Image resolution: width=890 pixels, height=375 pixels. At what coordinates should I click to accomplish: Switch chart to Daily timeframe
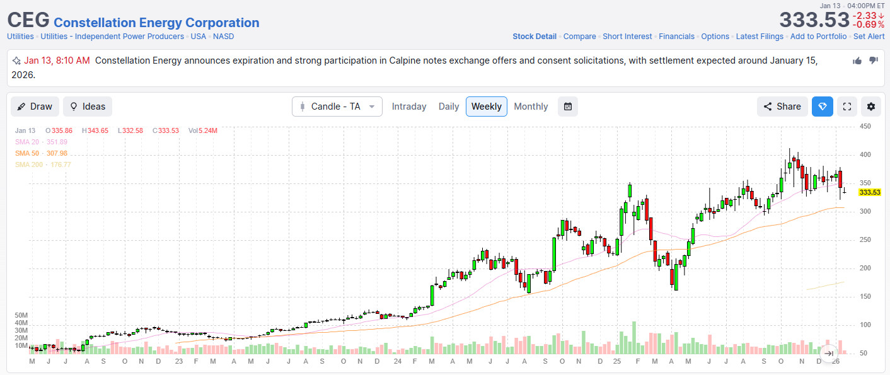pos(449,107)
